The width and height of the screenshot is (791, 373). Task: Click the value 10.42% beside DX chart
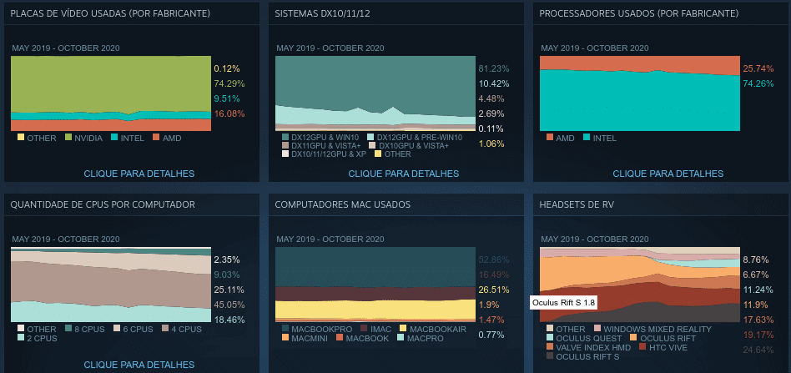pyautogui.click(x=494, y=83)
